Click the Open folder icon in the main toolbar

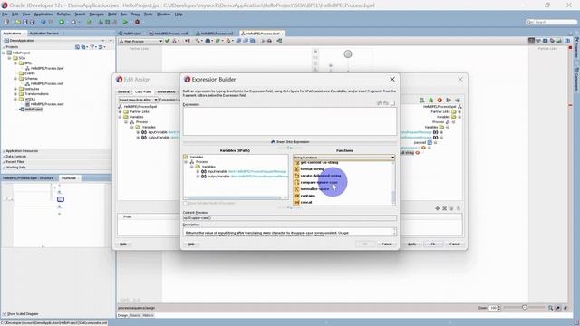(x=18, y=22)
